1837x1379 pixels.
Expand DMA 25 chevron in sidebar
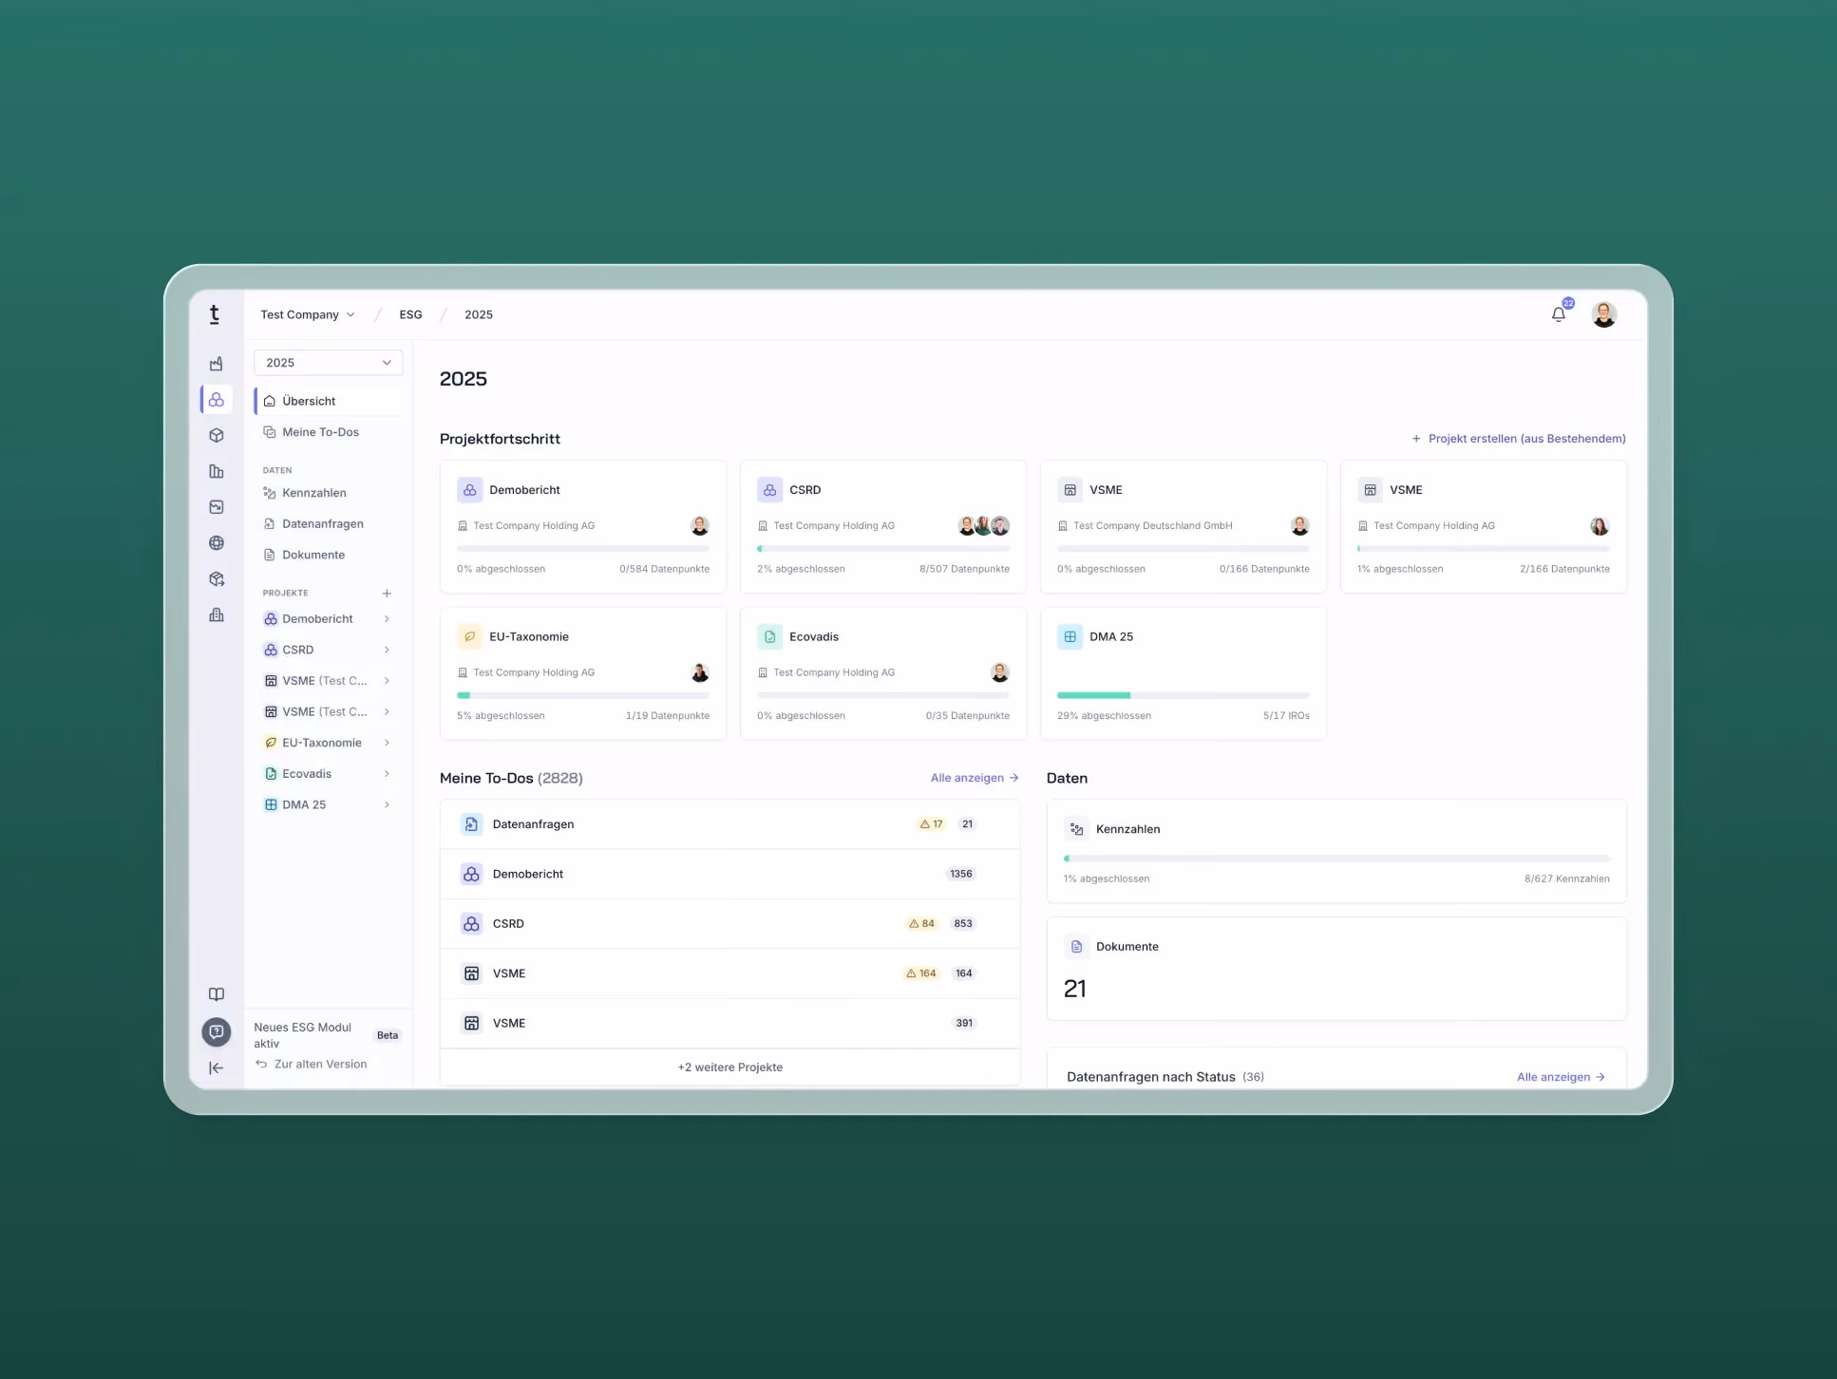tap(387, 804)
